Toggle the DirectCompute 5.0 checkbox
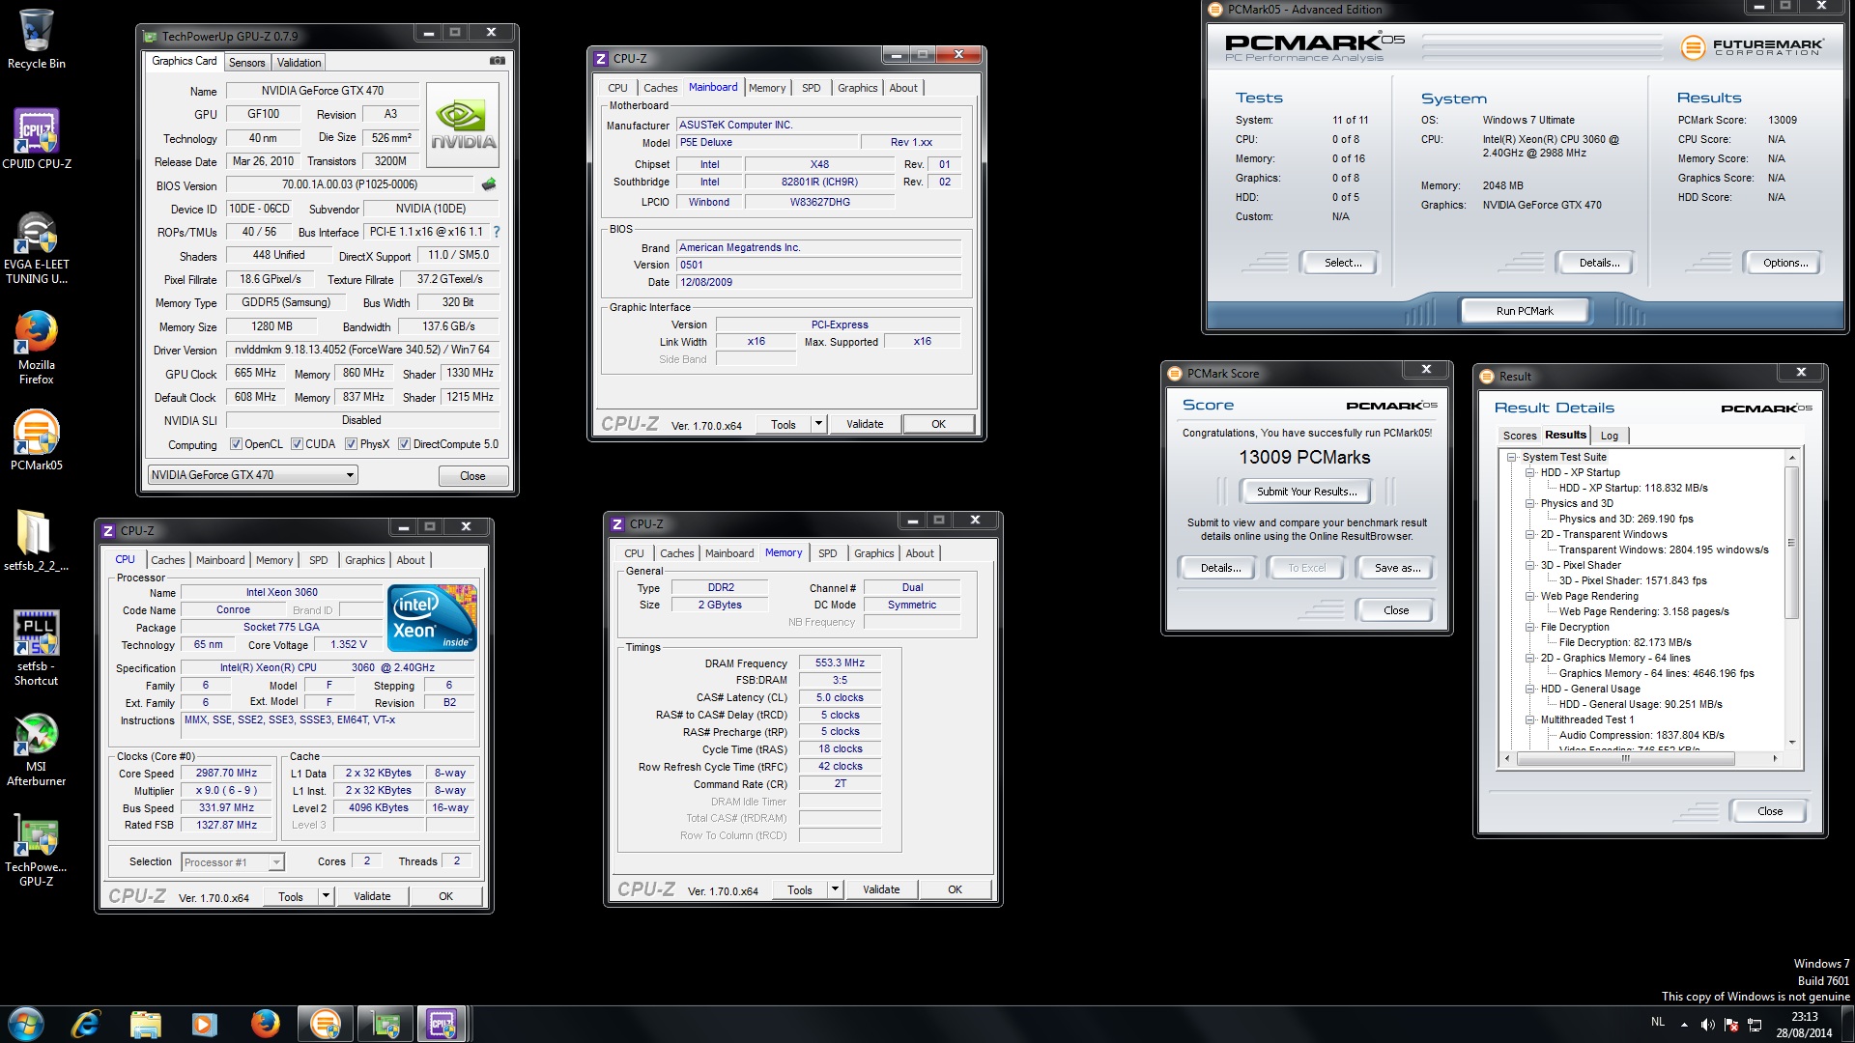Viewport: 1855px width, 1043px height. (405, 444)
